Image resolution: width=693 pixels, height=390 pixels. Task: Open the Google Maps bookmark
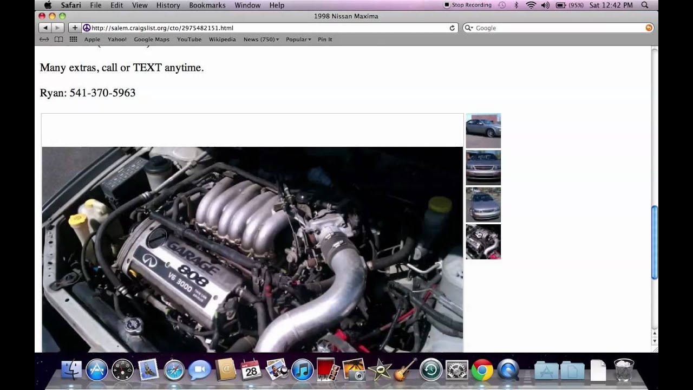(152, 40)
